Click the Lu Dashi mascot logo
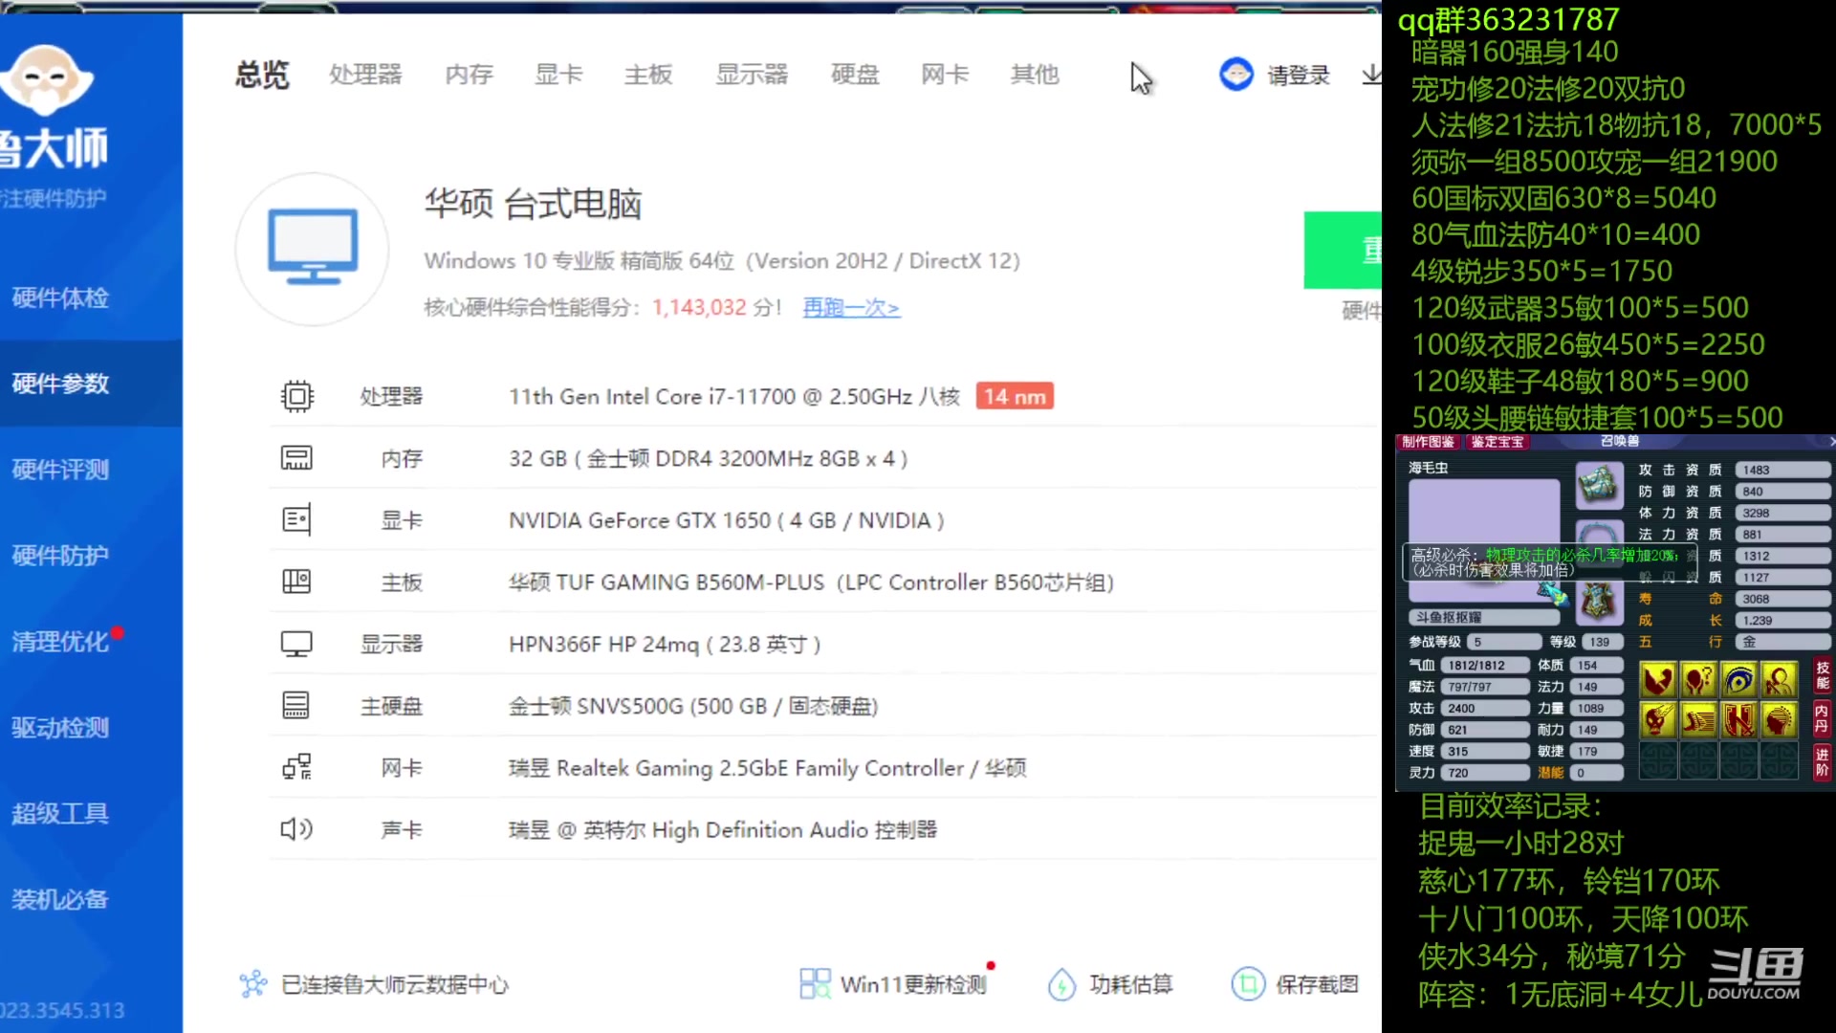The width and height of the screenshot is (1836, 1033). 45,79
